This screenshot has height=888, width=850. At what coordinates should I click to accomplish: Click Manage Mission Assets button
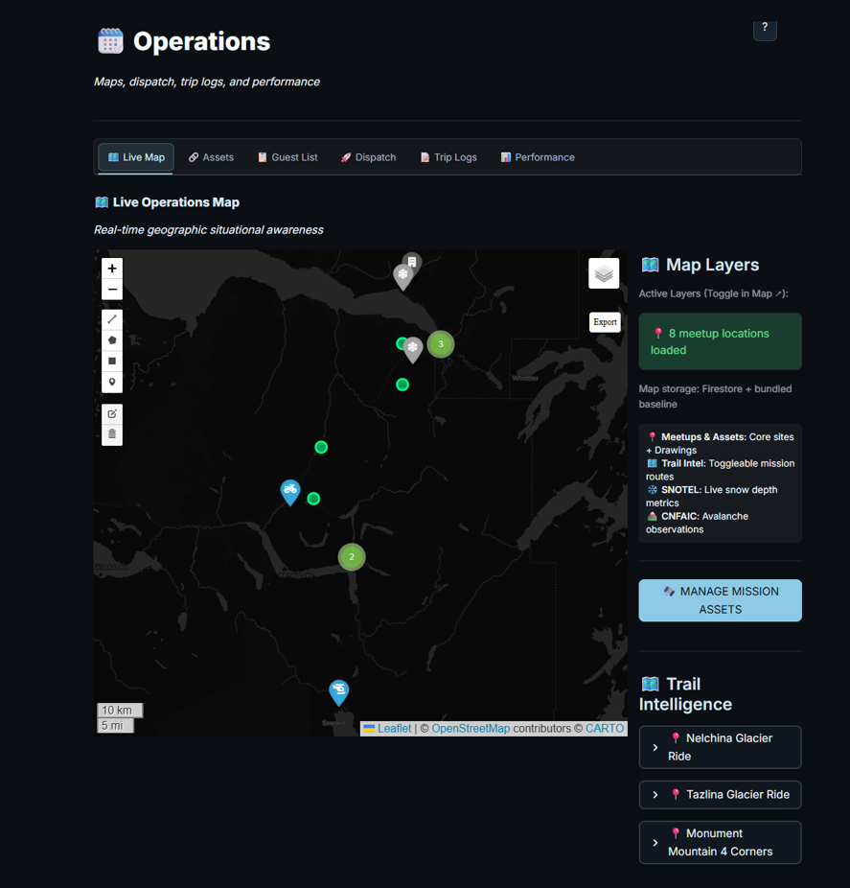point(720,600)
